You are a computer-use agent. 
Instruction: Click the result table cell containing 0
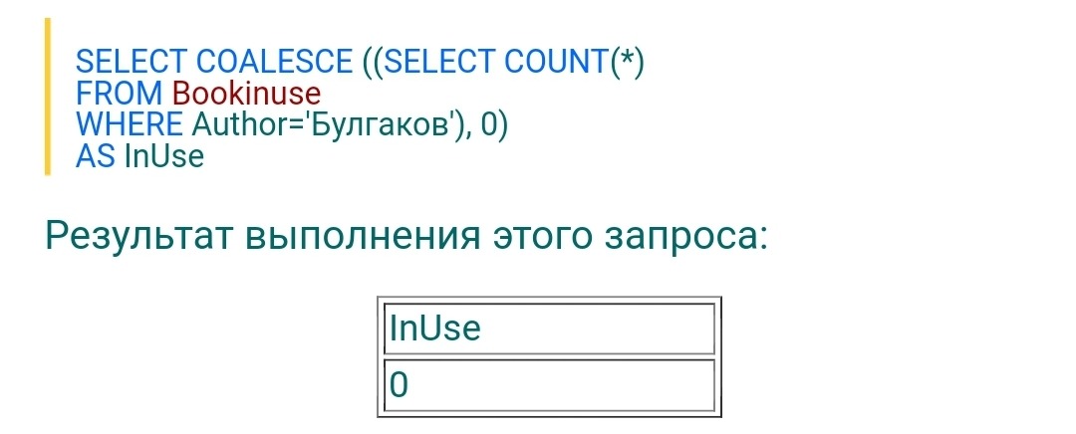(549, 384)
